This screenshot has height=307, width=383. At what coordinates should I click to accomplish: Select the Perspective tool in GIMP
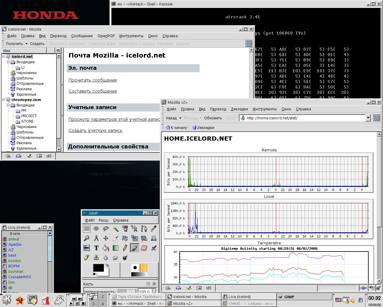click(153, 238)
